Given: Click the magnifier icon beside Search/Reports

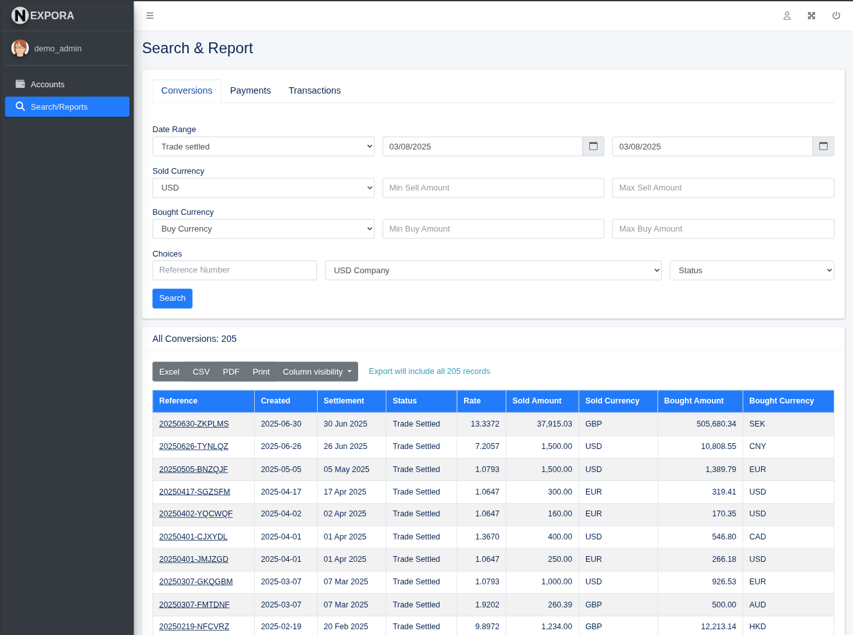Looking at the screenshot, I should coord(19,106).
